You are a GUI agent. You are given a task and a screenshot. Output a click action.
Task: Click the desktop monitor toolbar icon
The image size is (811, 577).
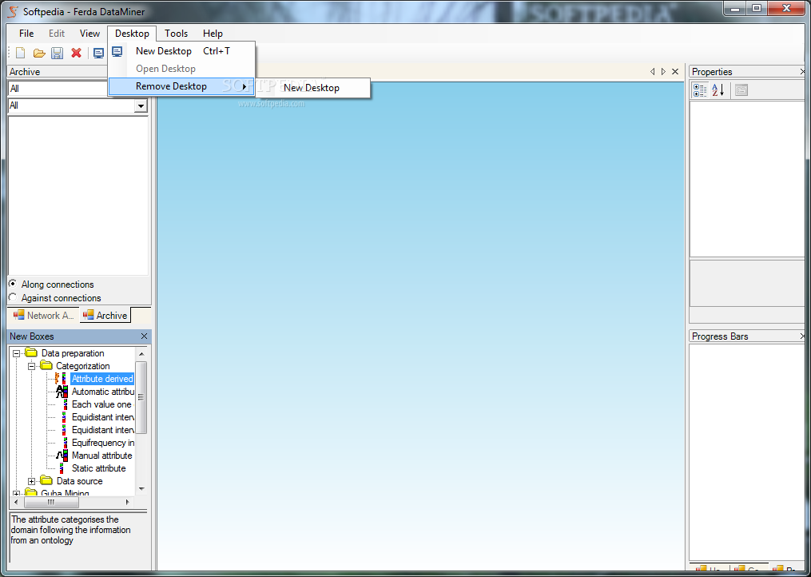[98, 53]
